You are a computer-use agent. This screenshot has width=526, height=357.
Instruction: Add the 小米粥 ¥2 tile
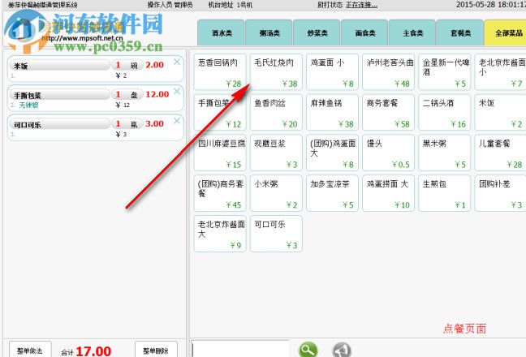(276, 193)
